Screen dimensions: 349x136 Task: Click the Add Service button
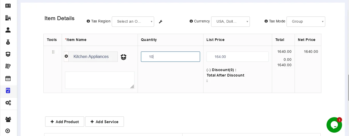(104, 122)
